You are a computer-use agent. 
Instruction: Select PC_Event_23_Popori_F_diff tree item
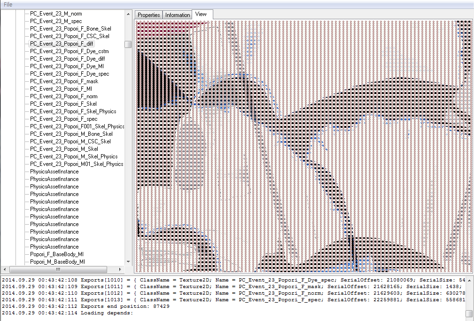pyautogui.click(x=62, y=44)
